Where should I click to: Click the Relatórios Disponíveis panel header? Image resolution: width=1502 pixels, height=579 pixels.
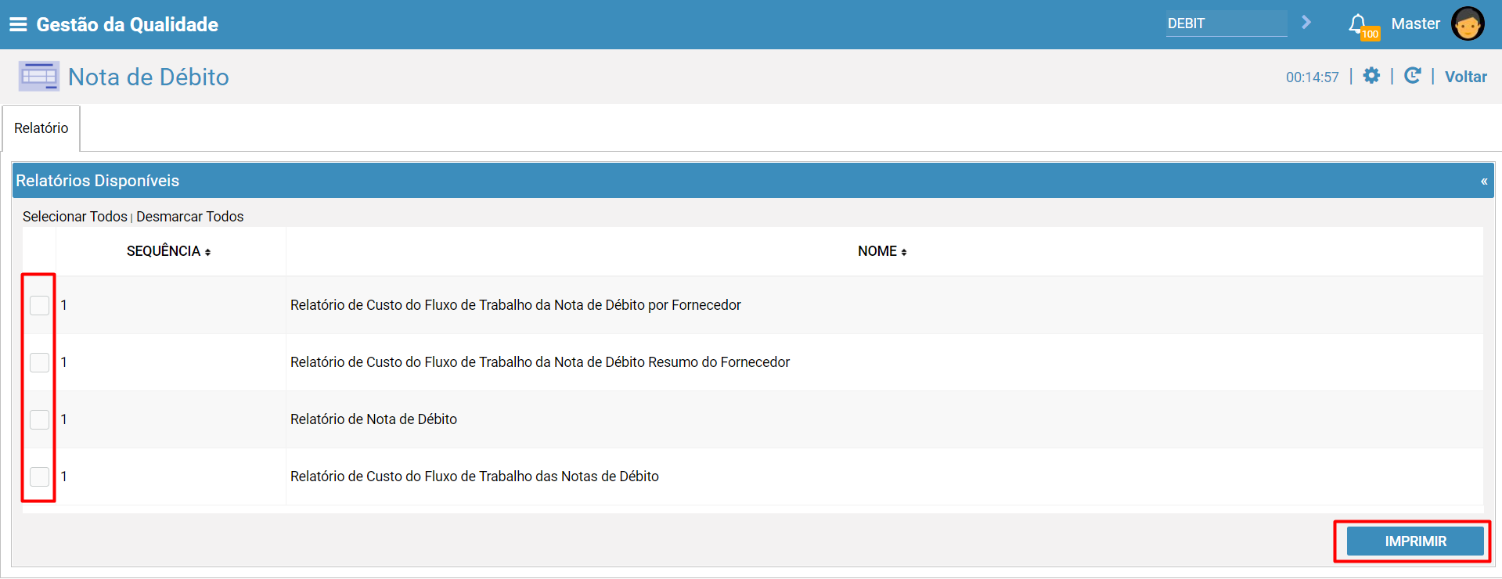point(753,181)
